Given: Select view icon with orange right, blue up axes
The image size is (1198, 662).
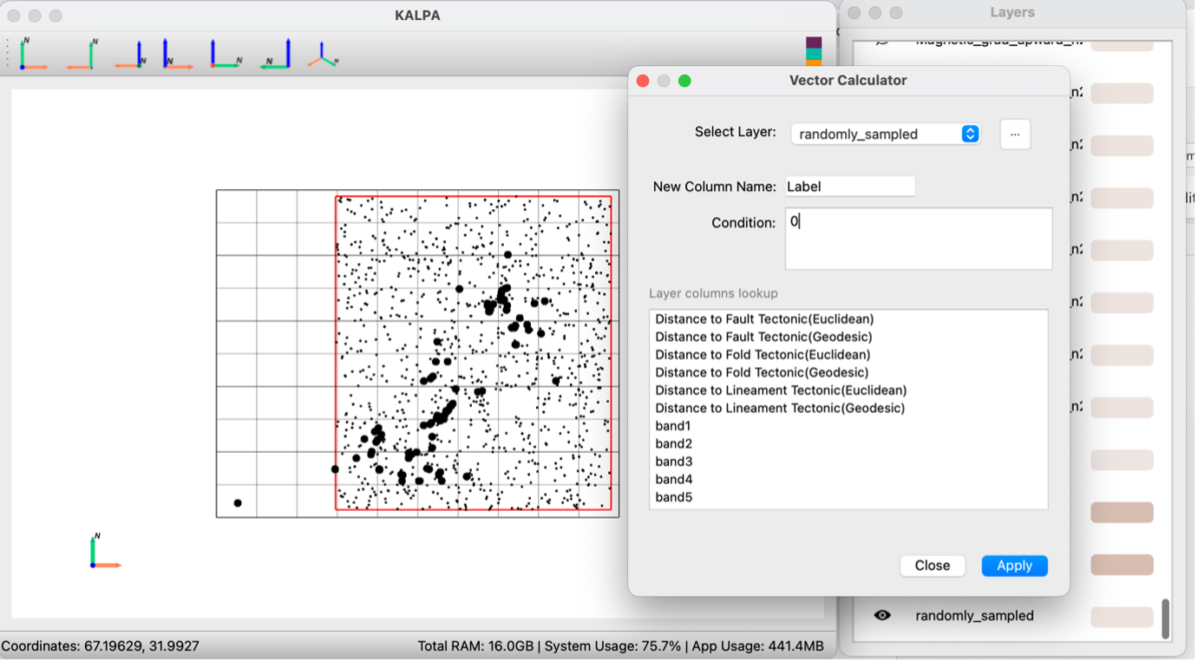Looking at the screenshot, I should point(177,54).
